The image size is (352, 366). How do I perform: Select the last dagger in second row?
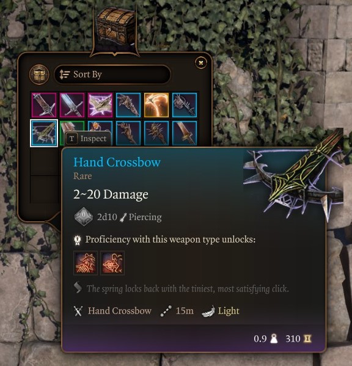[x=185, y=133]
